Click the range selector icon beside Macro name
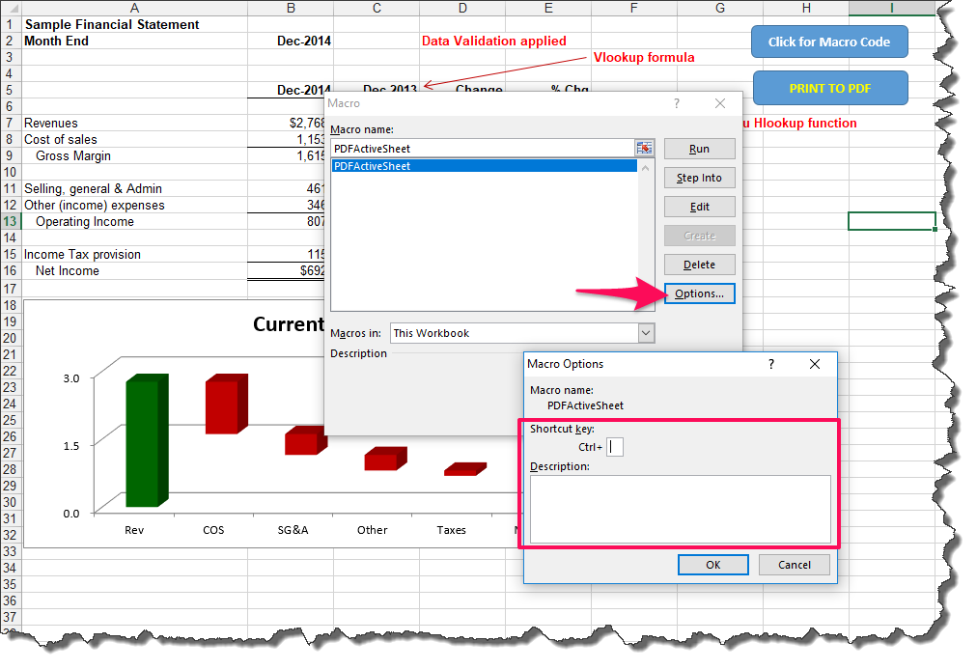Screen dimensions: 977x670 click(x=645, y=147)
